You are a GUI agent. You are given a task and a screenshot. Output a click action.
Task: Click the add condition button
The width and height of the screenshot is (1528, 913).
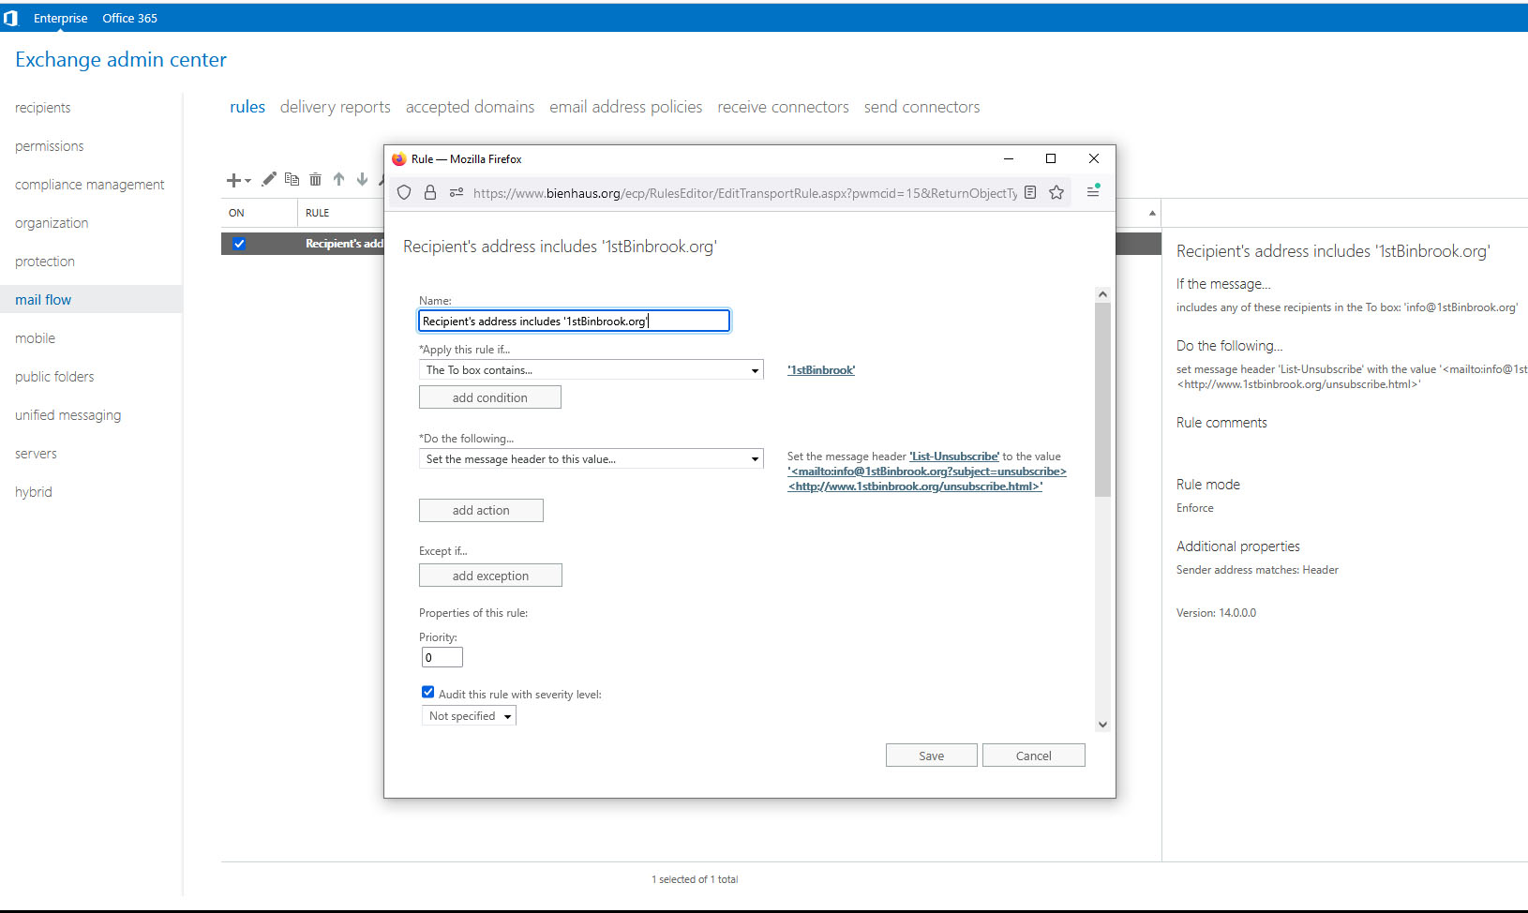[x=490, y=397]
